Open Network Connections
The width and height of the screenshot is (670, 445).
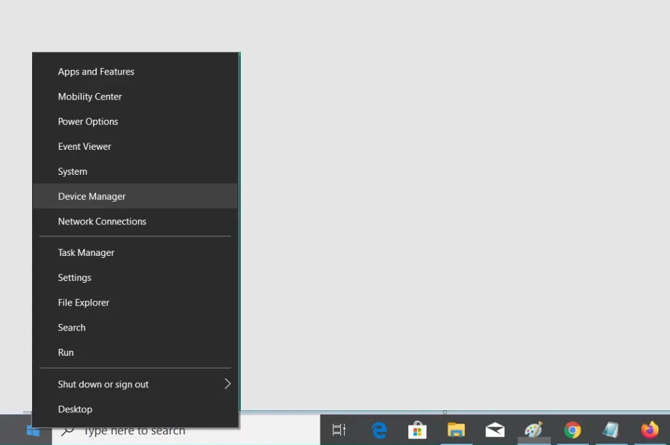135,221
